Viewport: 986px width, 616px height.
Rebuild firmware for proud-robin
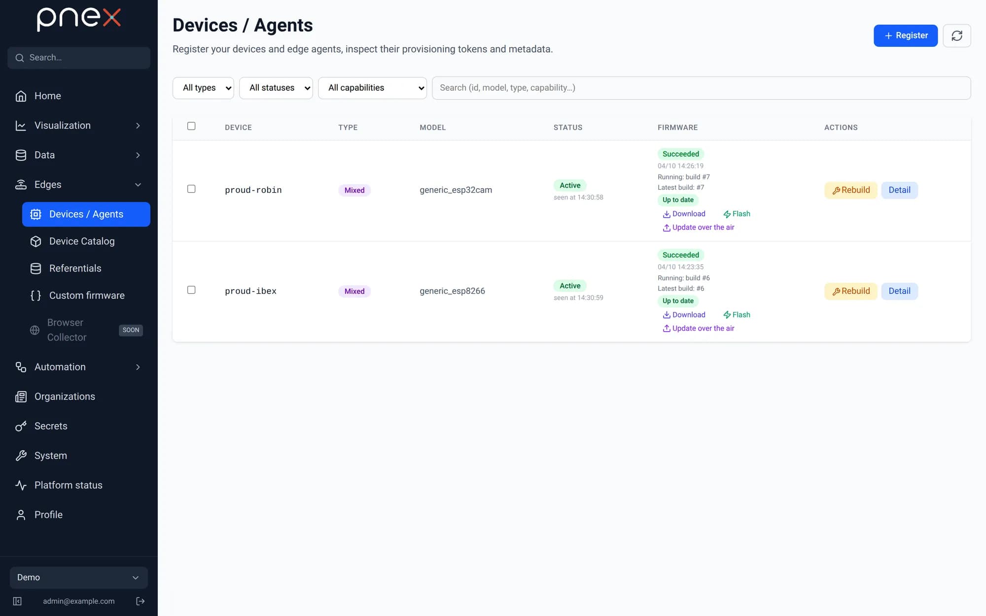(x=851, y=190)
